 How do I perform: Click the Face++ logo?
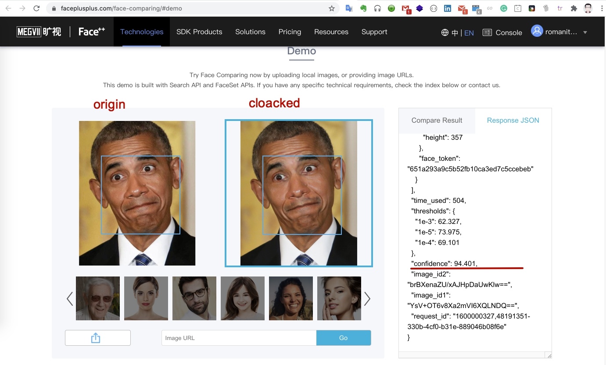coord(90,31)
